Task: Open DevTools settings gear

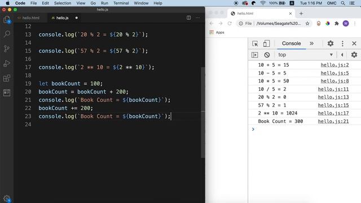Action: tap(331, 43)
